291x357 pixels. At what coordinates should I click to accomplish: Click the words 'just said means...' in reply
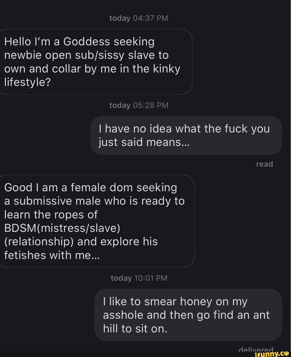coord(144,142)
